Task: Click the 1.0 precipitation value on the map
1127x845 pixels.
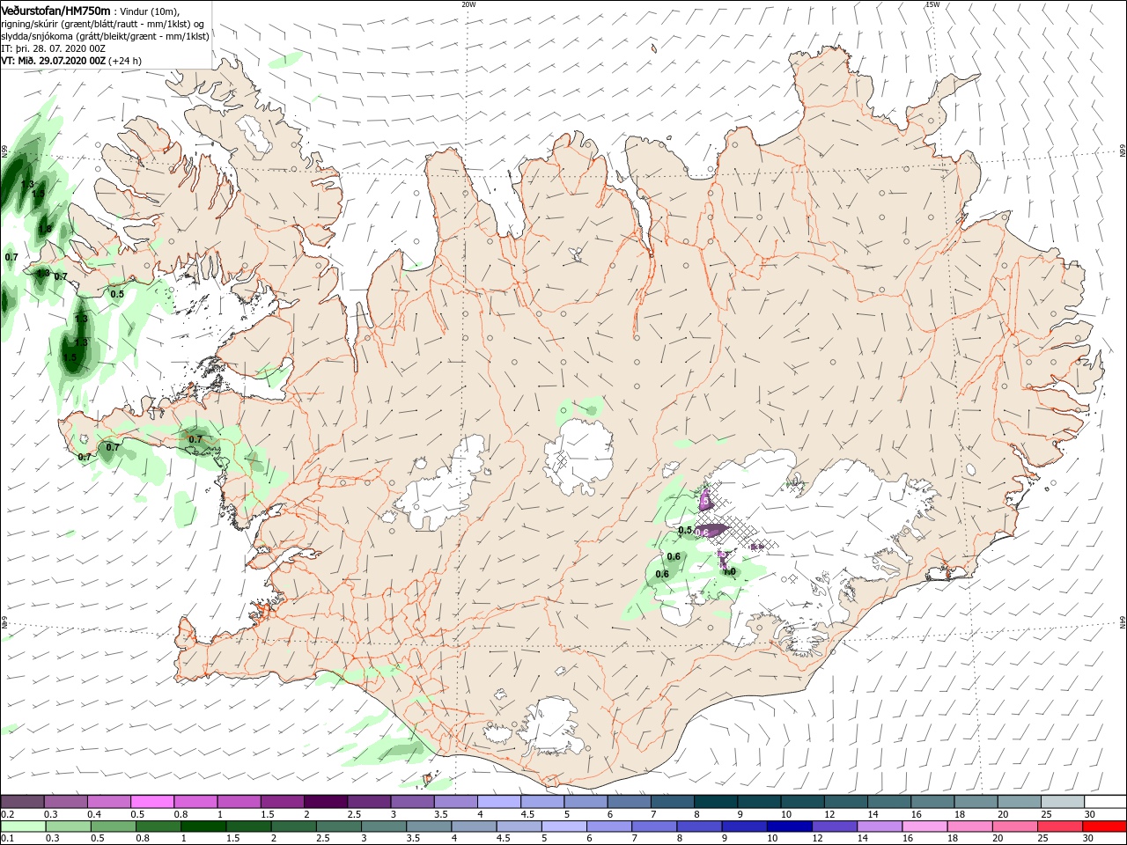Action: pyautogui.click(x=729, y=571)
